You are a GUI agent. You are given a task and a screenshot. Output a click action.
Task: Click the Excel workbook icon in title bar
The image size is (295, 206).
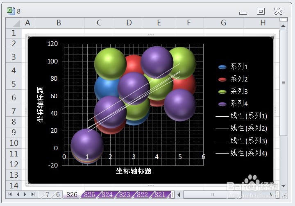point(11,11)
